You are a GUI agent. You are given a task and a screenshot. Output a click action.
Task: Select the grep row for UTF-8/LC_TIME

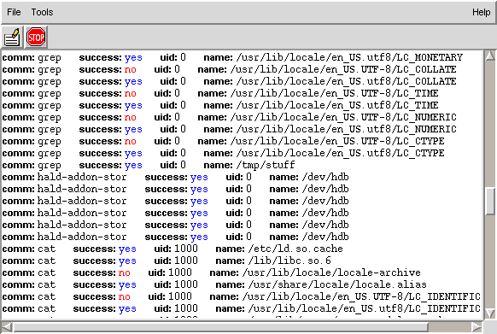coord(220,94)
